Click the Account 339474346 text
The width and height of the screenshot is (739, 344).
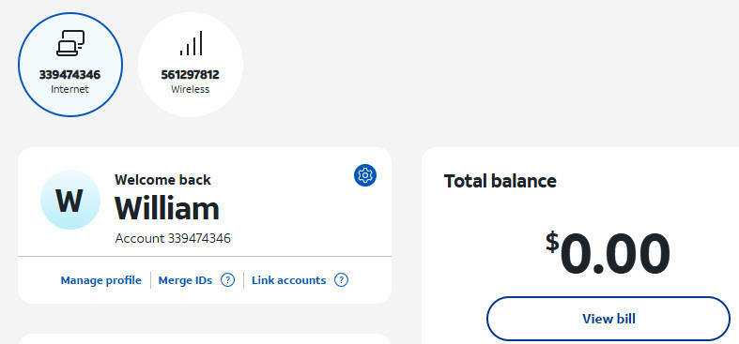pos(173,239)
